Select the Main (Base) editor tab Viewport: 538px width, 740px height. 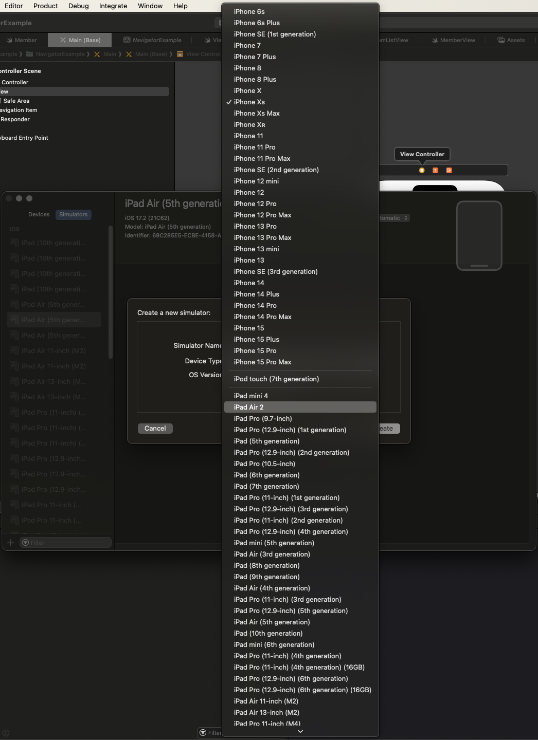pos(80,40)
